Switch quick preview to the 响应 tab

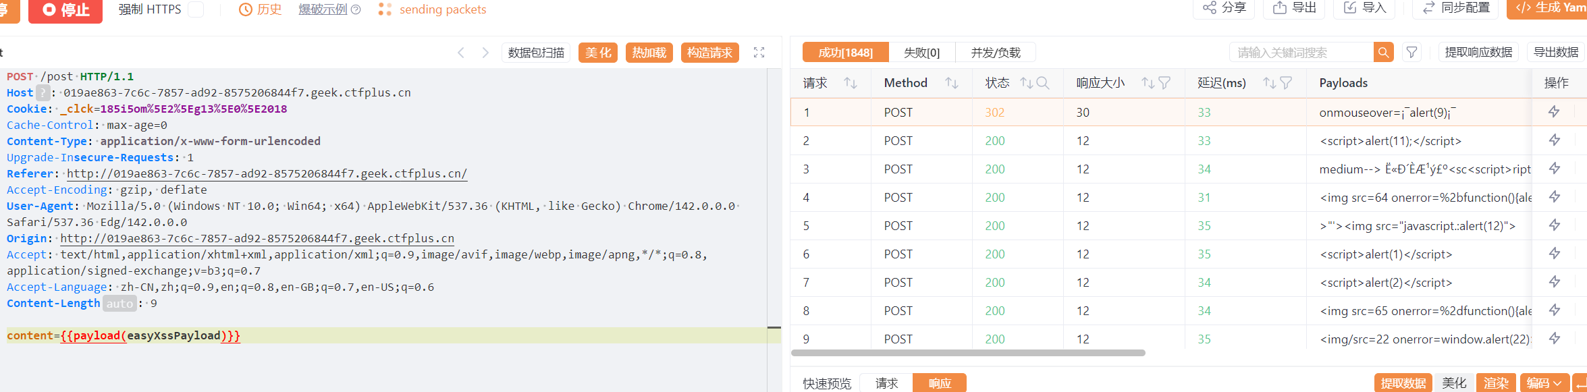pos(939,383)
